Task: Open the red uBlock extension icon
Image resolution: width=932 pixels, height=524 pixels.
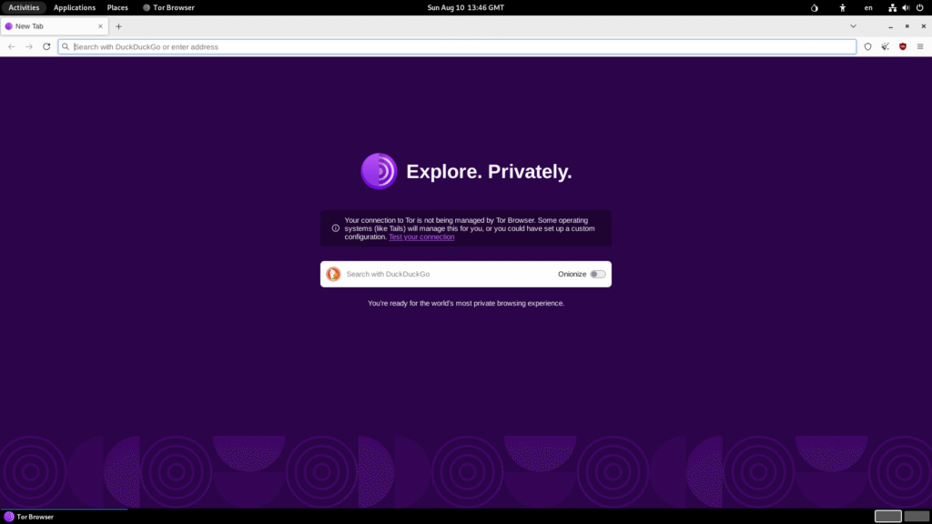Action: [x=903, y=46]
